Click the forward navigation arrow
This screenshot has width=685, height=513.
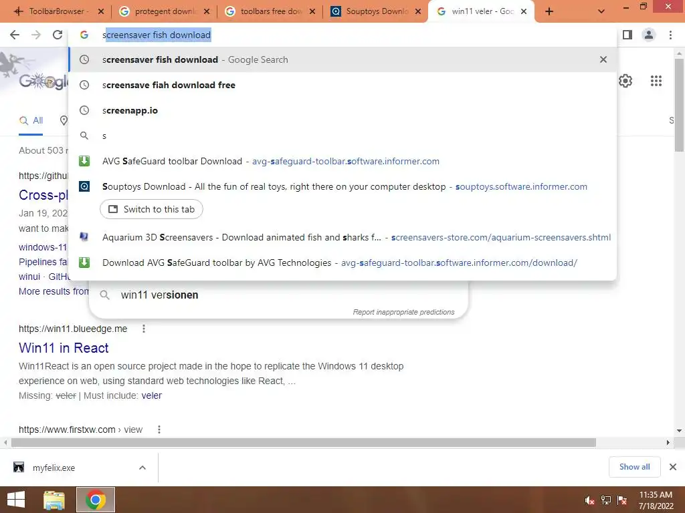(36, 35)
